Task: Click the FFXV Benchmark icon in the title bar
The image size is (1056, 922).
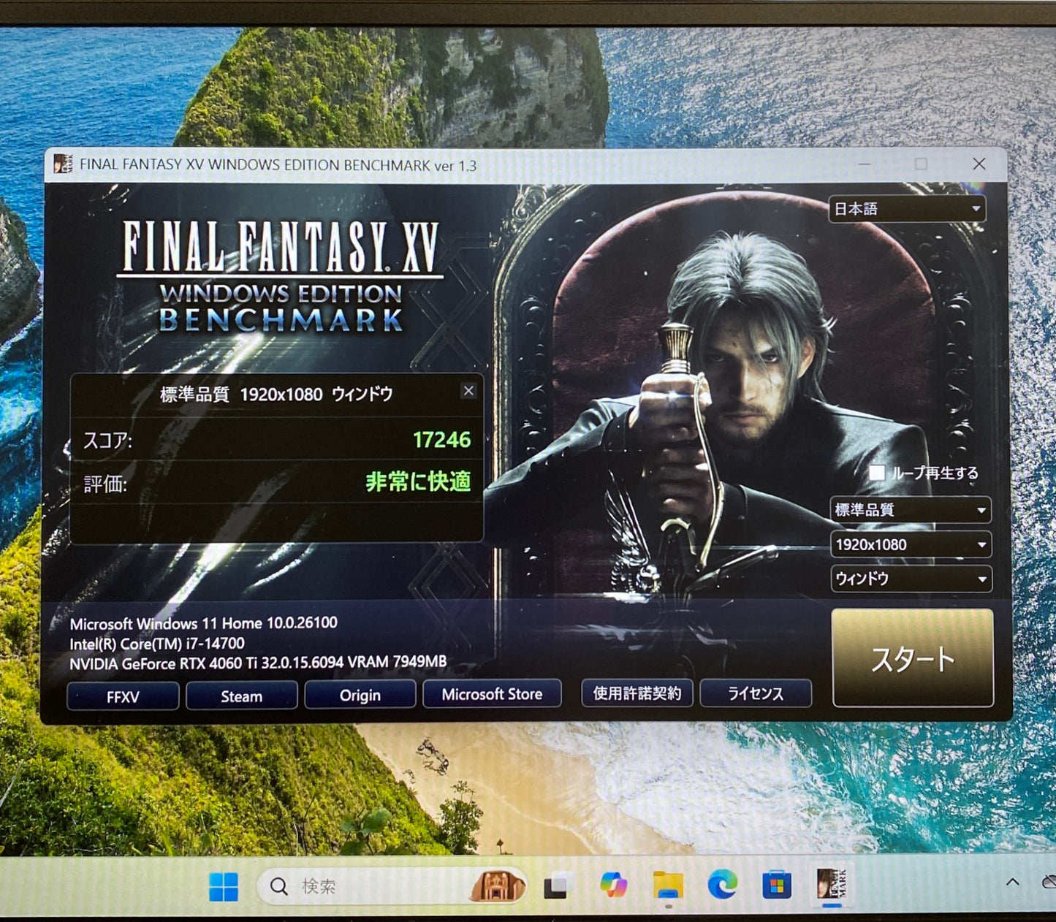Action: (x=66, y=164)
